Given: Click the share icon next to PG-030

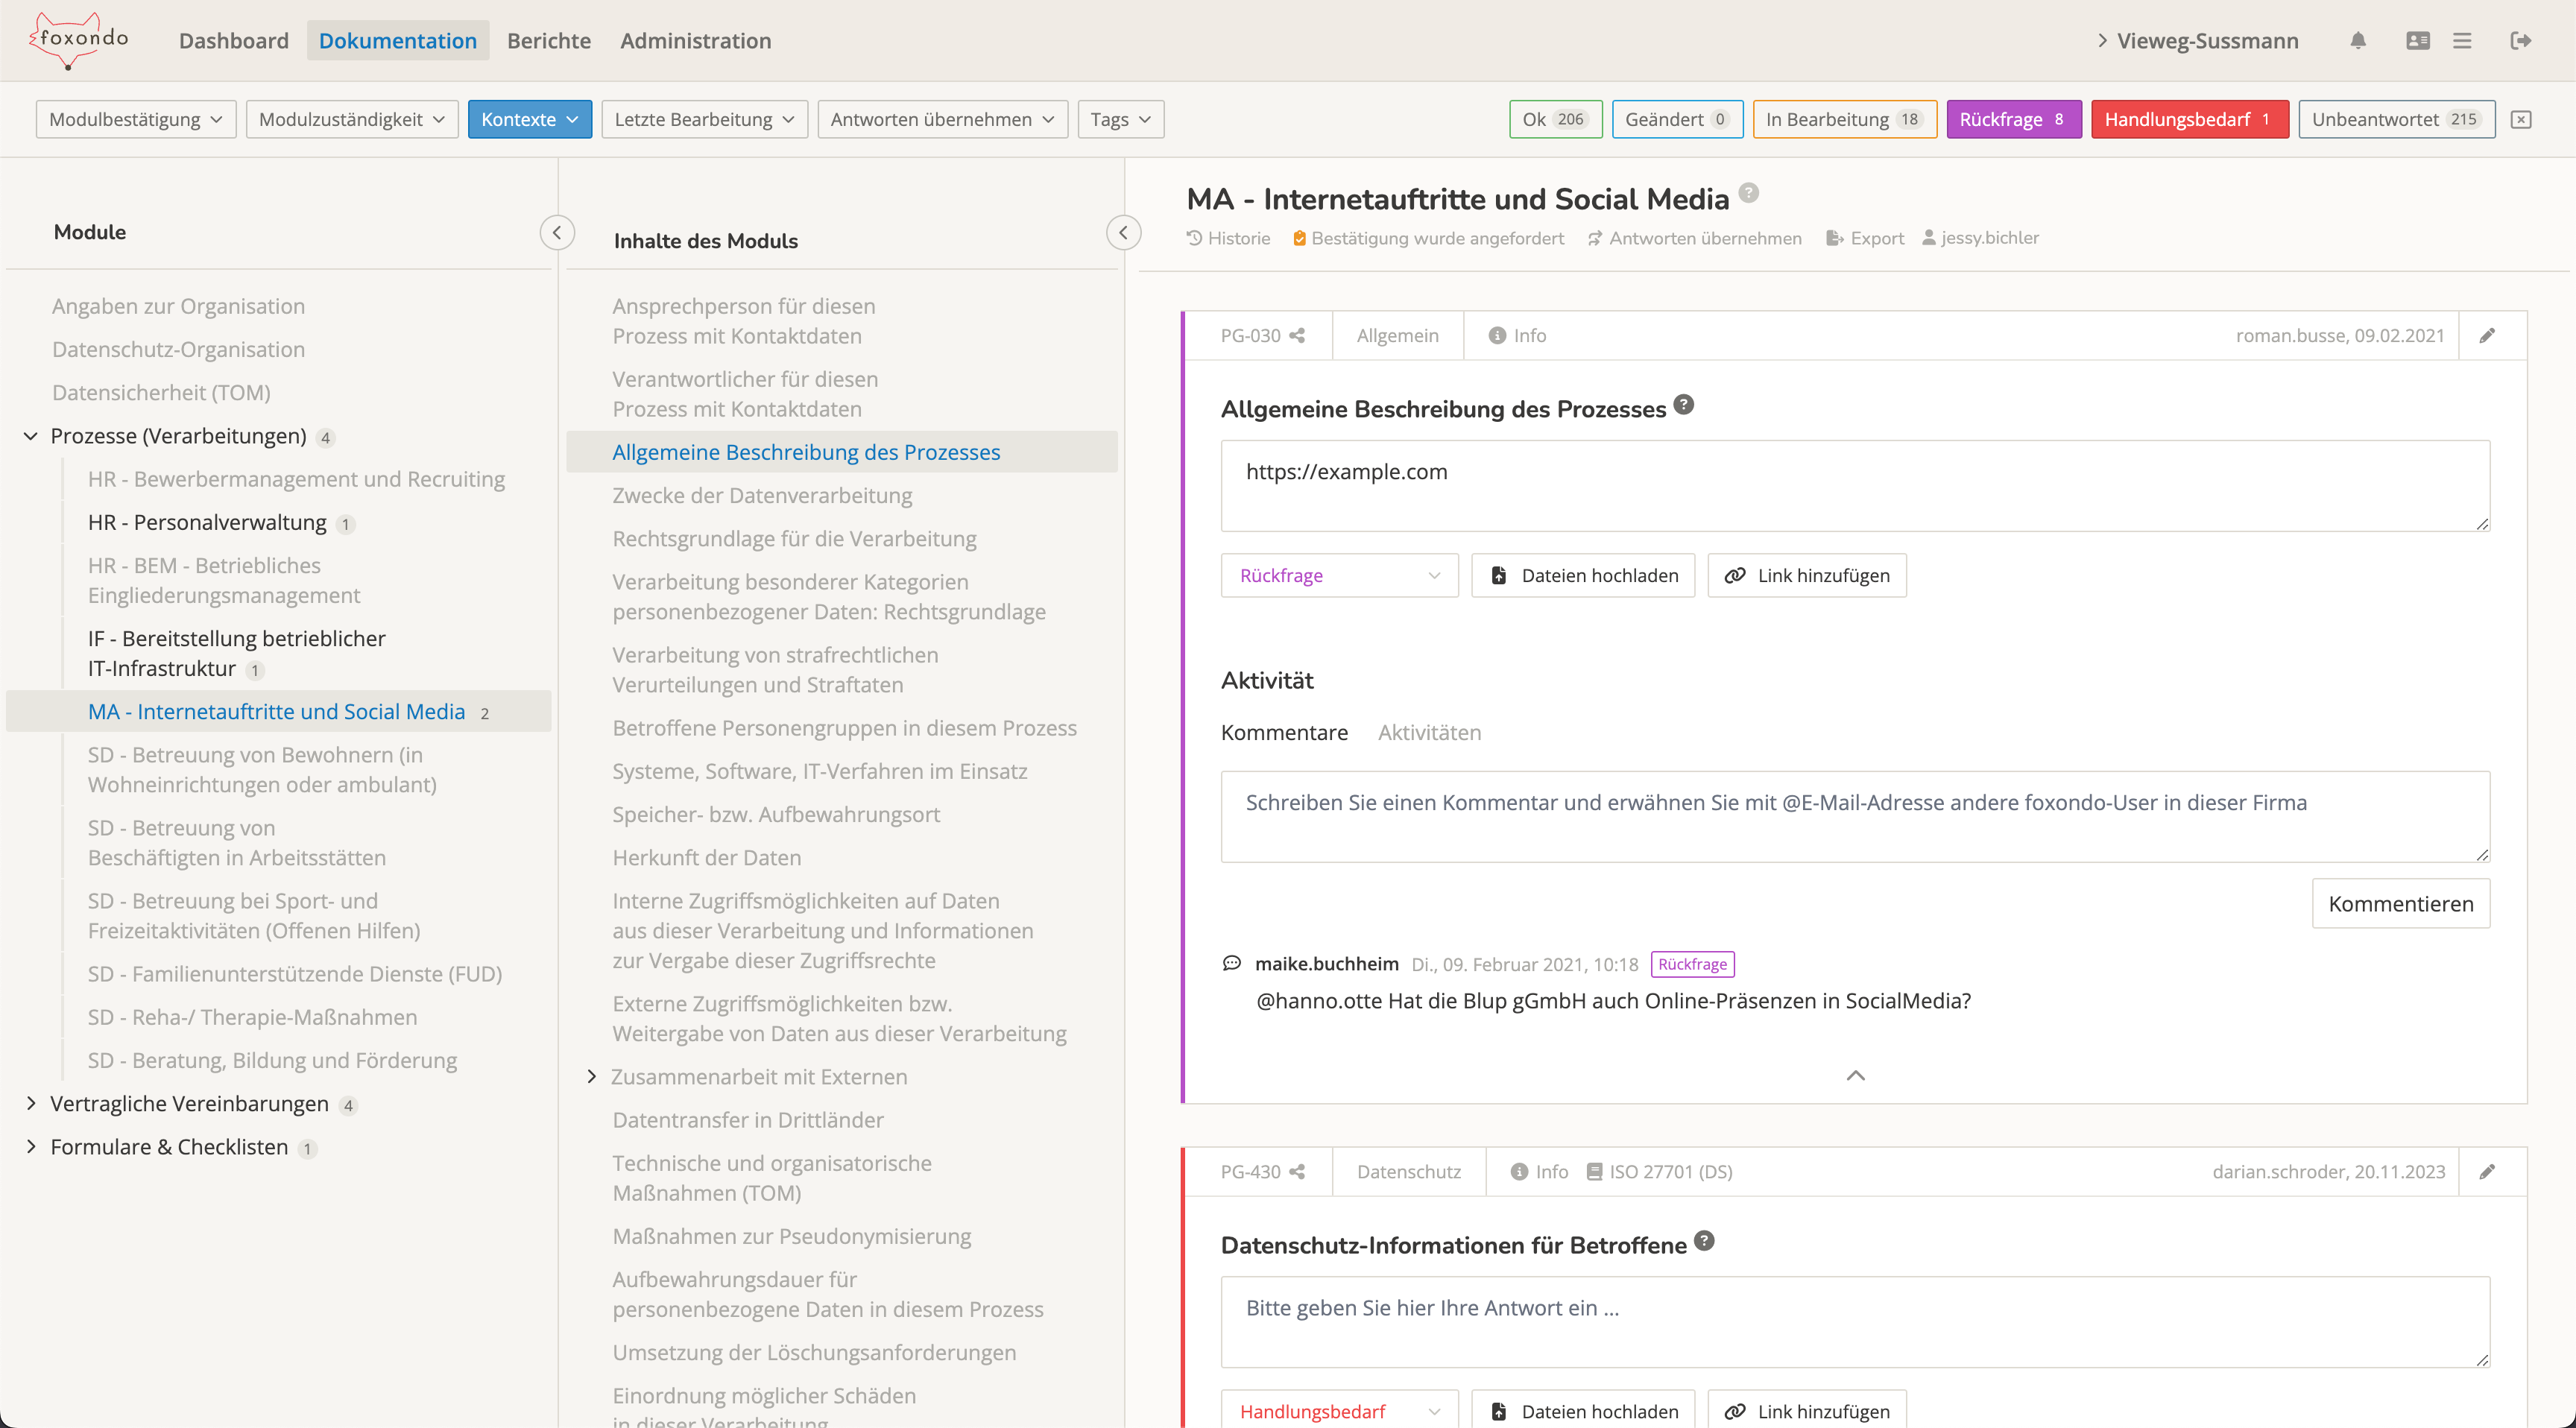Looking at the screenshot, I should tap(1297, 336).
